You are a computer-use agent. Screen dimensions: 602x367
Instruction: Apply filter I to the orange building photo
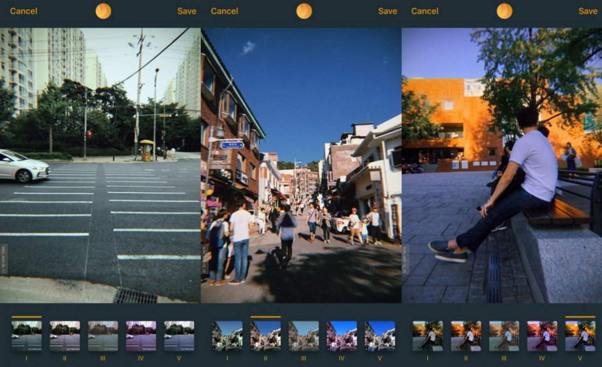pos(428,336)
